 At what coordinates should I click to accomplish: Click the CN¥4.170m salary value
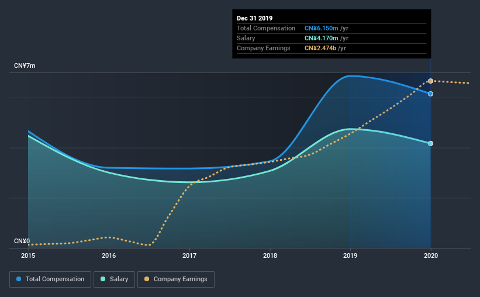(x=321, y=38)
